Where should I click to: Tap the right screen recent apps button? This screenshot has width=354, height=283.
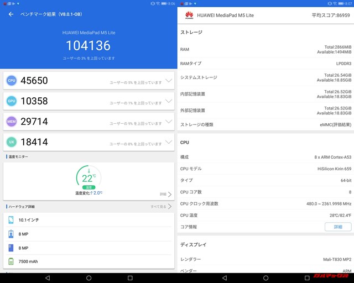307,278
